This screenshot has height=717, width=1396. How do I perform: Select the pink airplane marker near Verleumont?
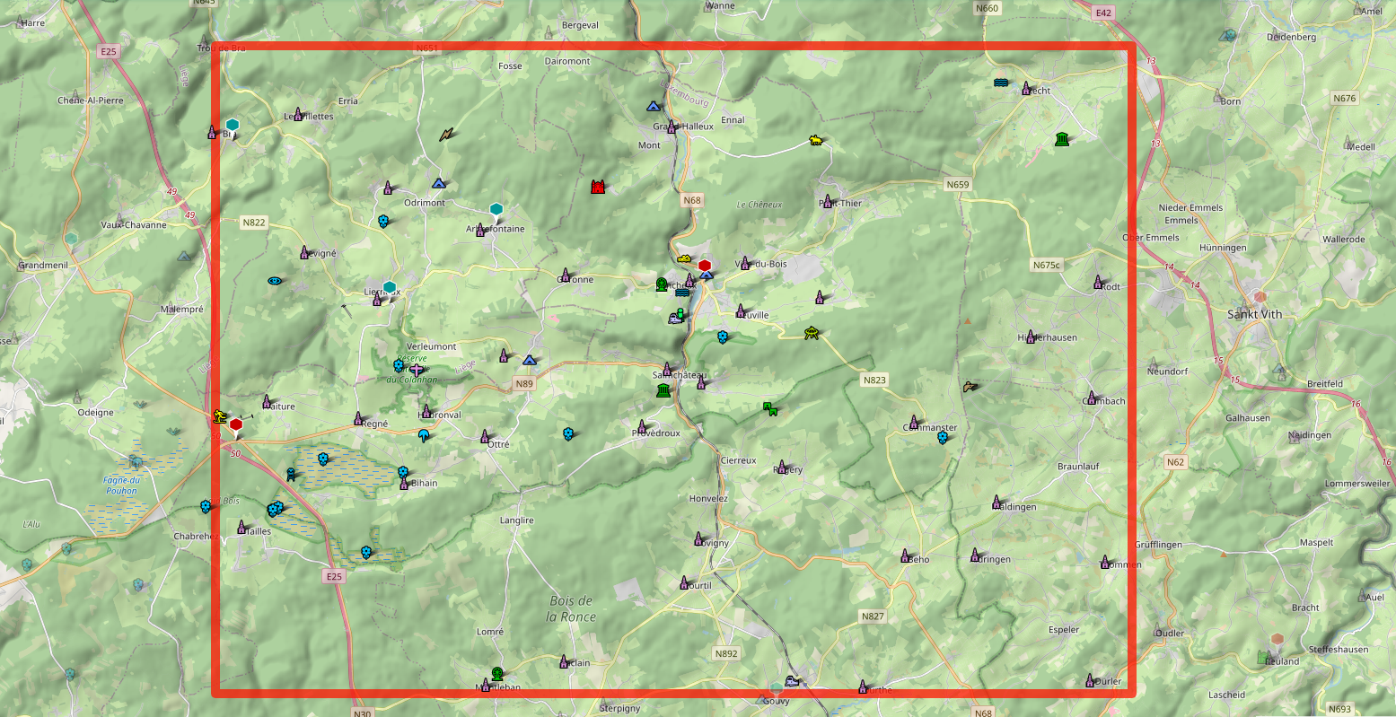tap(416, 370)
